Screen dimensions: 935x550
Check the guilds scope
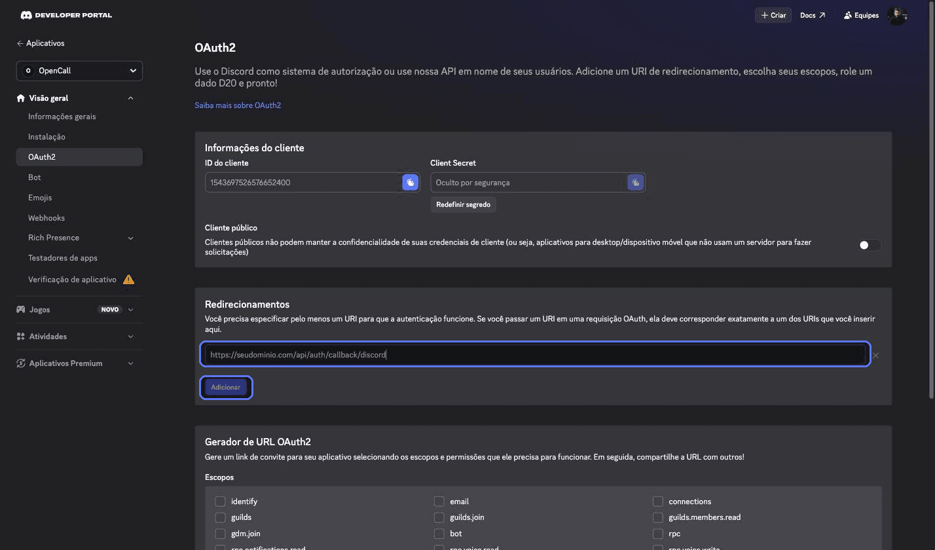[x=220, y=517]
